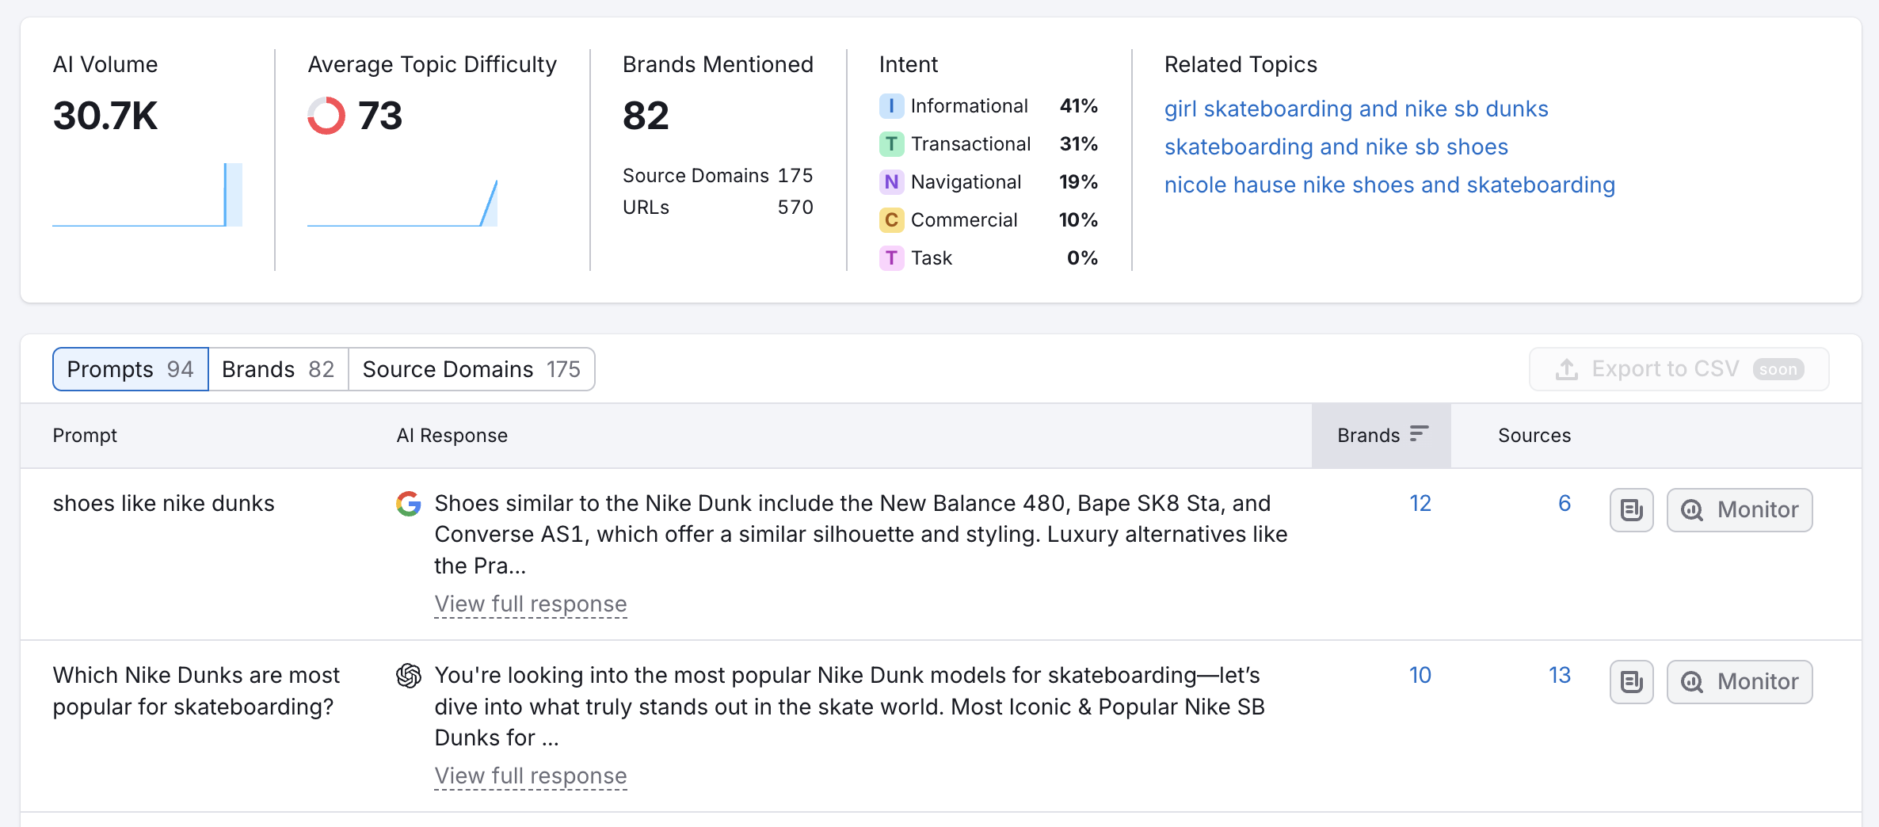Open girl skateboarding and nike sb dunks topic
Image resolution: width=1879 pixels, height=827 pixels.
pyautogui.click(x=1356, y=109)
